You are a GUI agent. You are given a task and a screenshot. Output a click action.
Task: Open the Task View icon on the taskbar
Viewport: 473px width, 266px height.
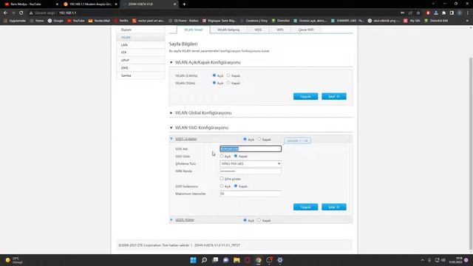point(215,260)
